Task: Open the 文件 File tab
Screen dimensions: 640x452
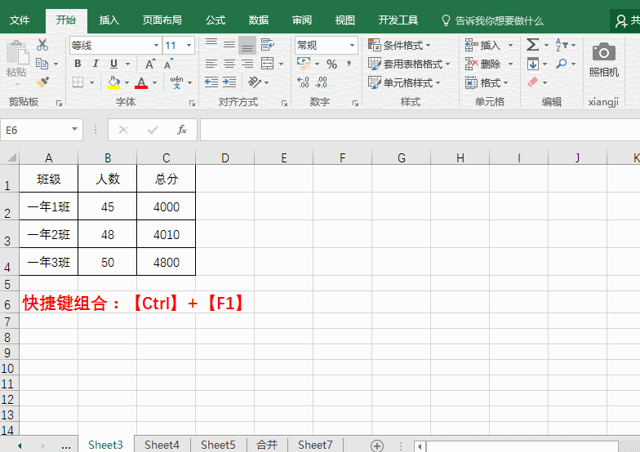Action: (x=20, y=20)
